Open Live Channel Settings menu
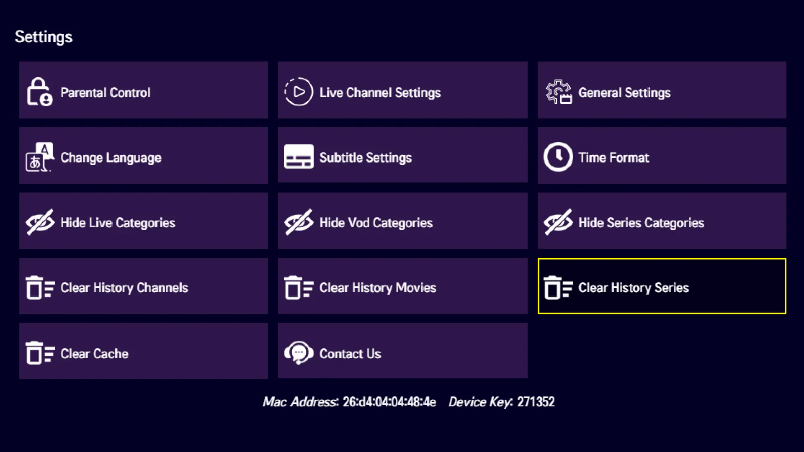Viewport: 804px width, 452px height. point(380,92)
